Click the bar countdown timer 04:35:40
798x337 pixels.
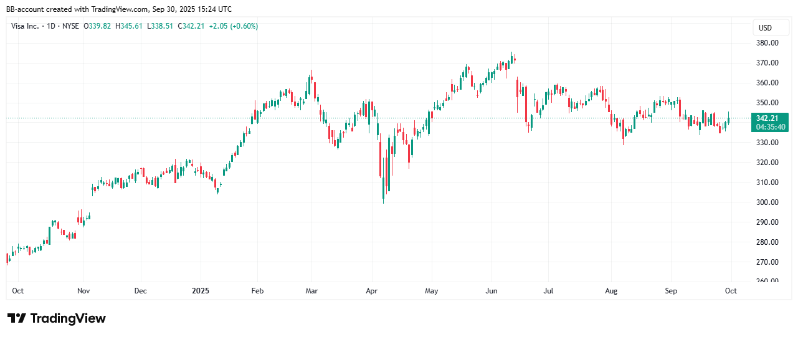click(770, 127)
